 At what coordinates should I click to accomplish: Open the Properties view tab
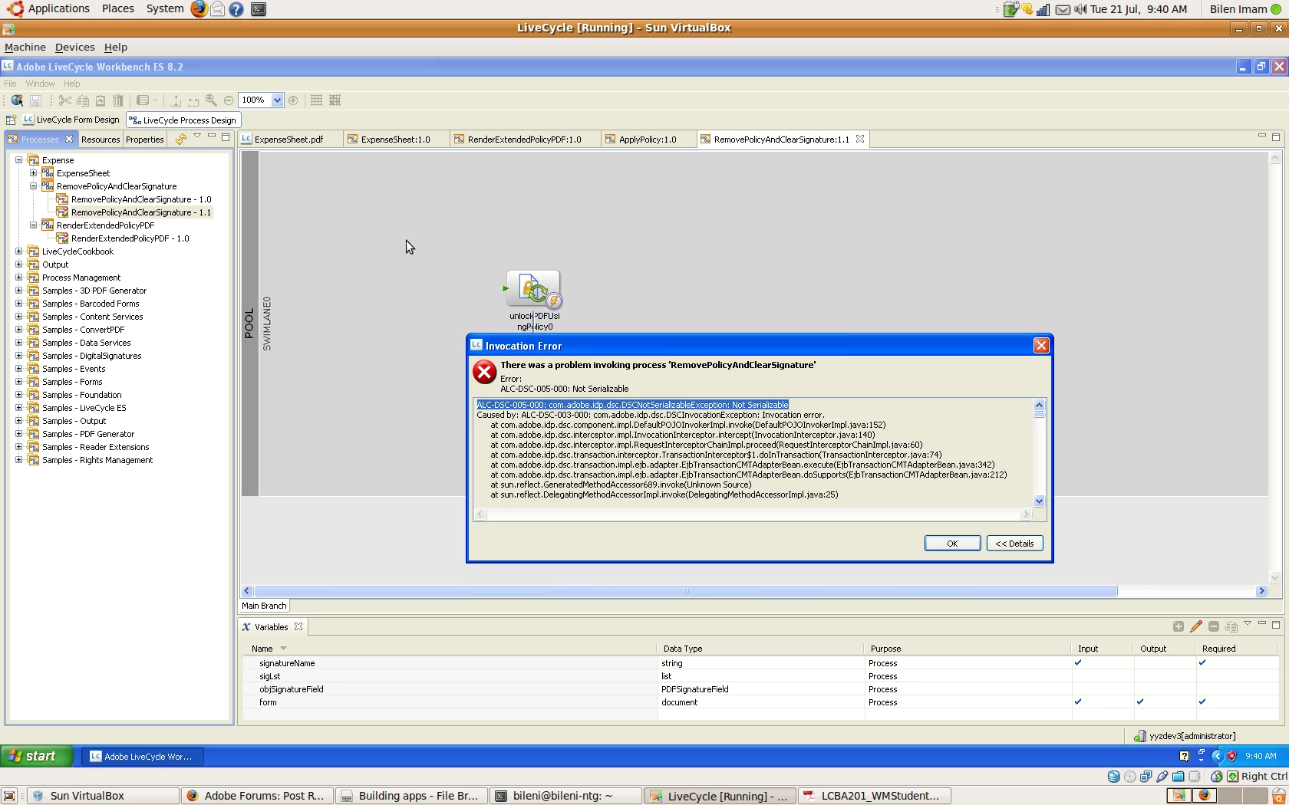[x=144, y=140]
